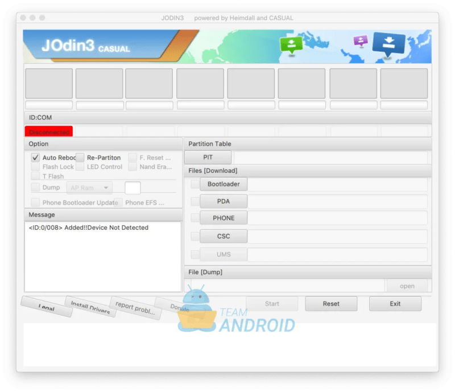Tick the checkbox beside PHONE button

(x=195, y=218)
